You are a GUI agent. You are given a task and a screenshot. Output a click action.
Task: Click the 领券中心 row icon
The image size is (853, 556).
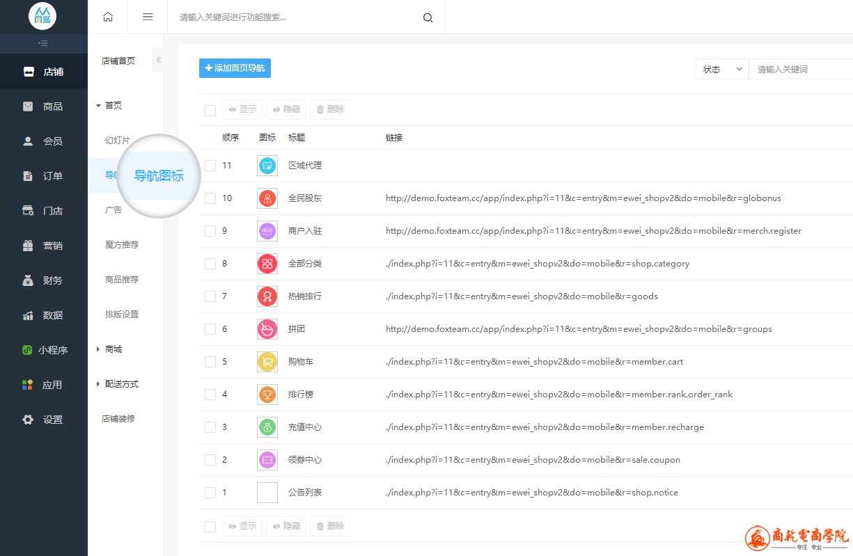(267, 460)
